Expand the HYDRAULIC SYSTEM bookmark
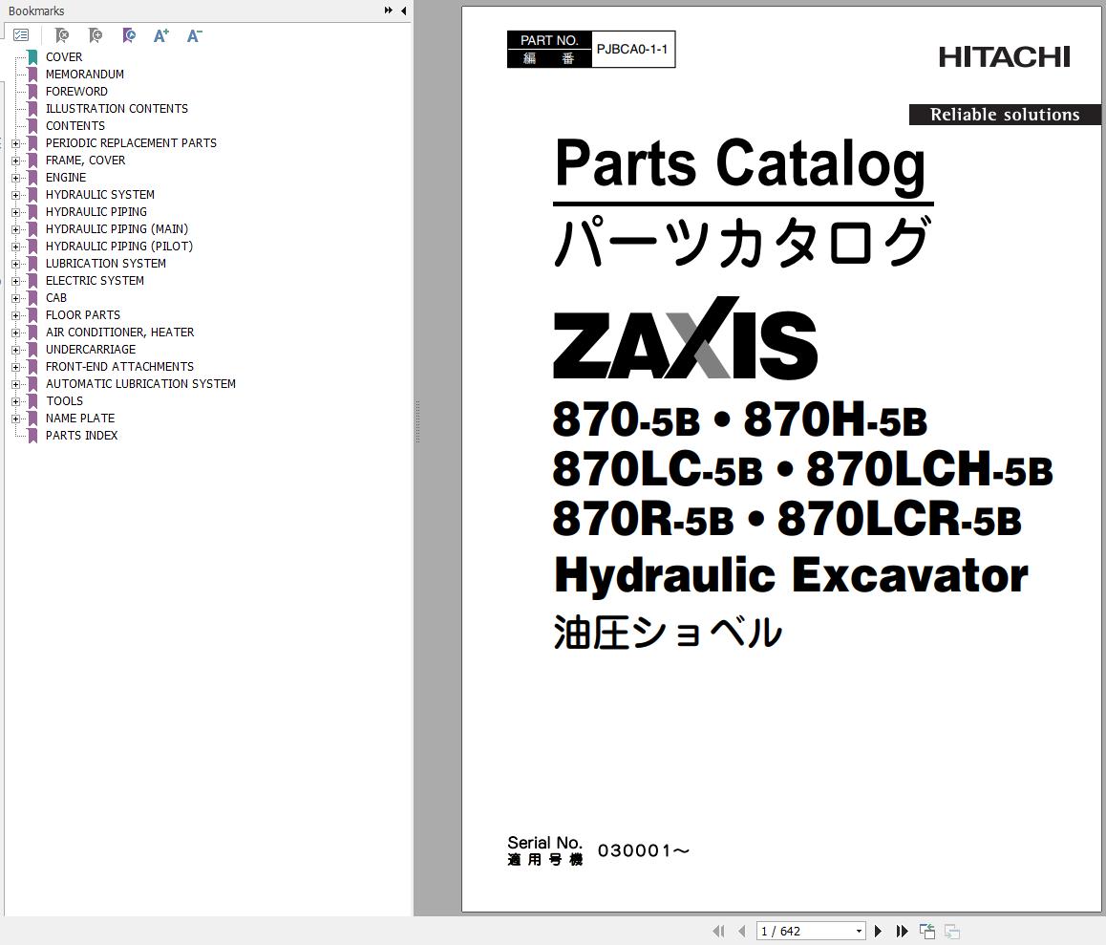 tap(15, 195)
